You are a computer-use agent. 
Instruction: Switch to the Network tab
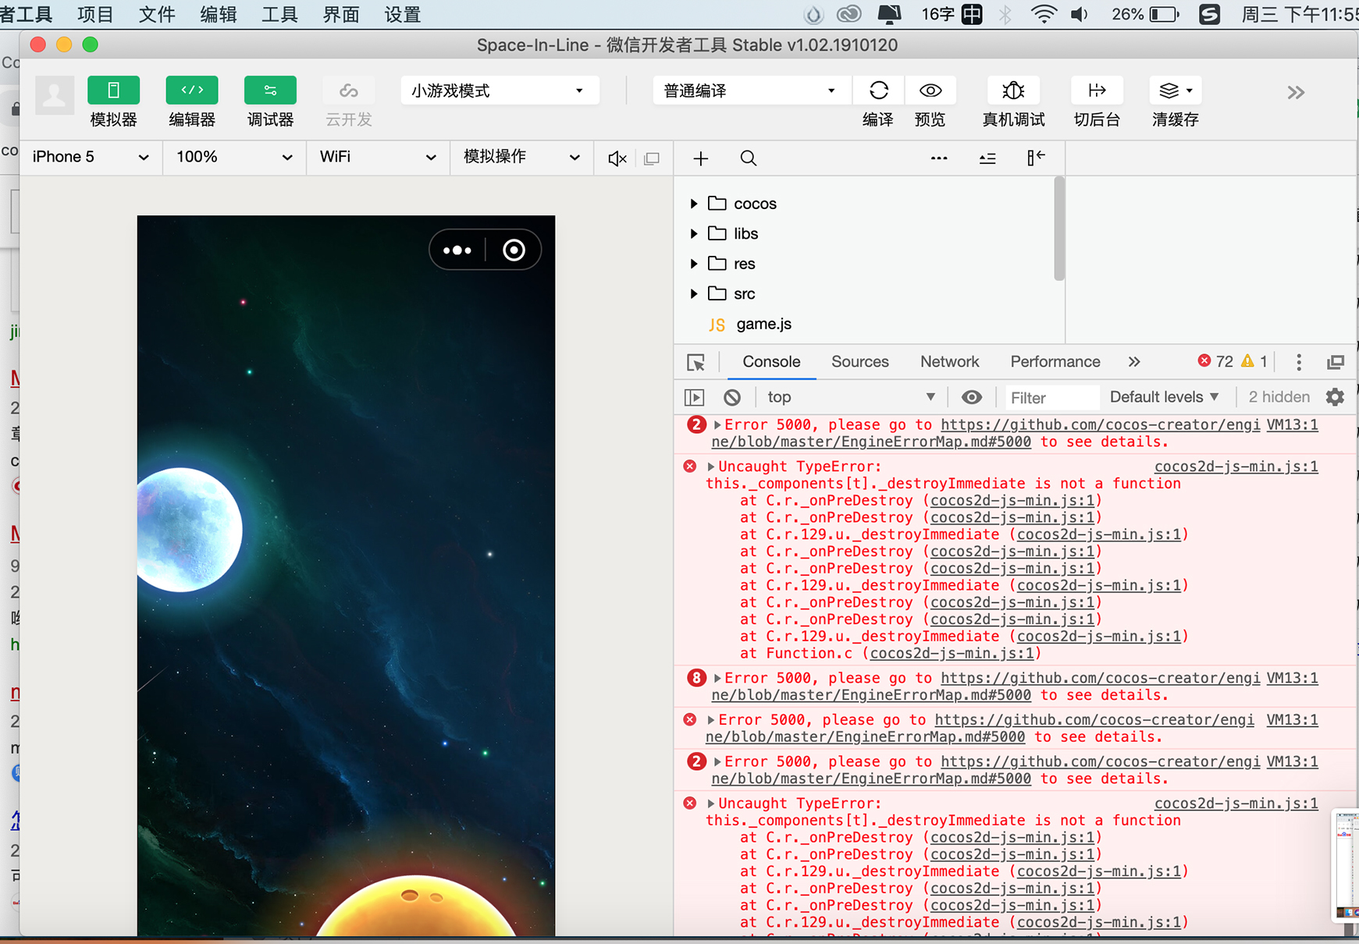coord(949,361)
